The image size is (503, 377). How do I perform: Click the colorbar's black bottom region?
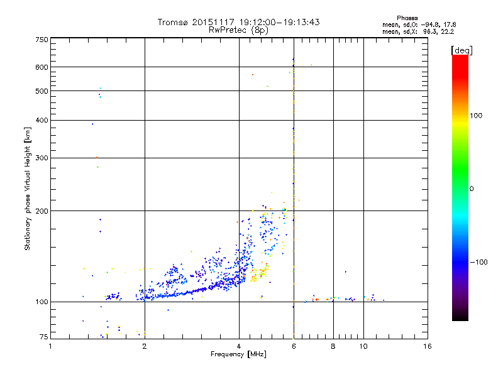[x=460, y=316]
